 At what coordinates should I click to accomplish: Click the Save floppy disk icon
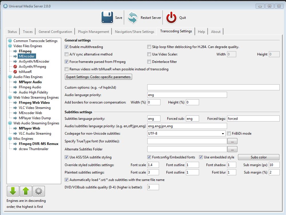pyautogui.click(x=107, y=17)
